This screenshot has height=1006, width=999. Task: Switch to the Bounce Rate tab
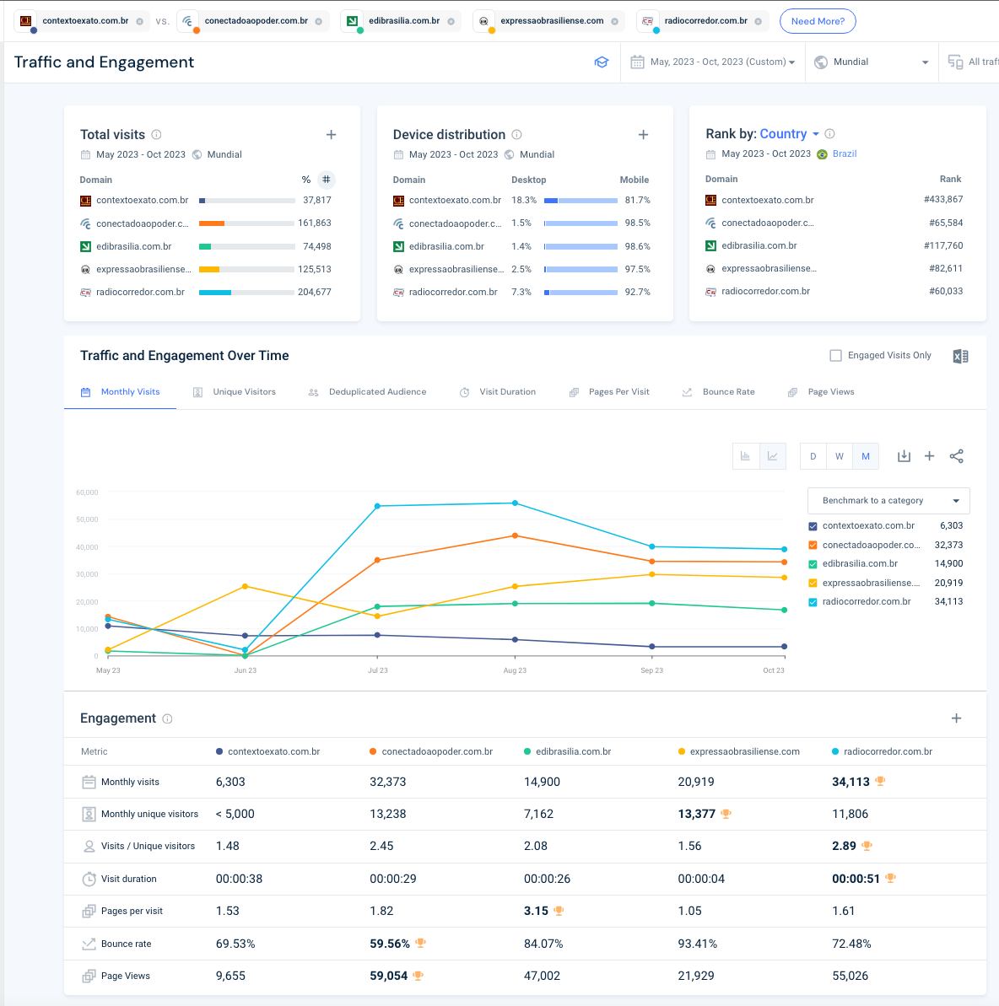728,392
